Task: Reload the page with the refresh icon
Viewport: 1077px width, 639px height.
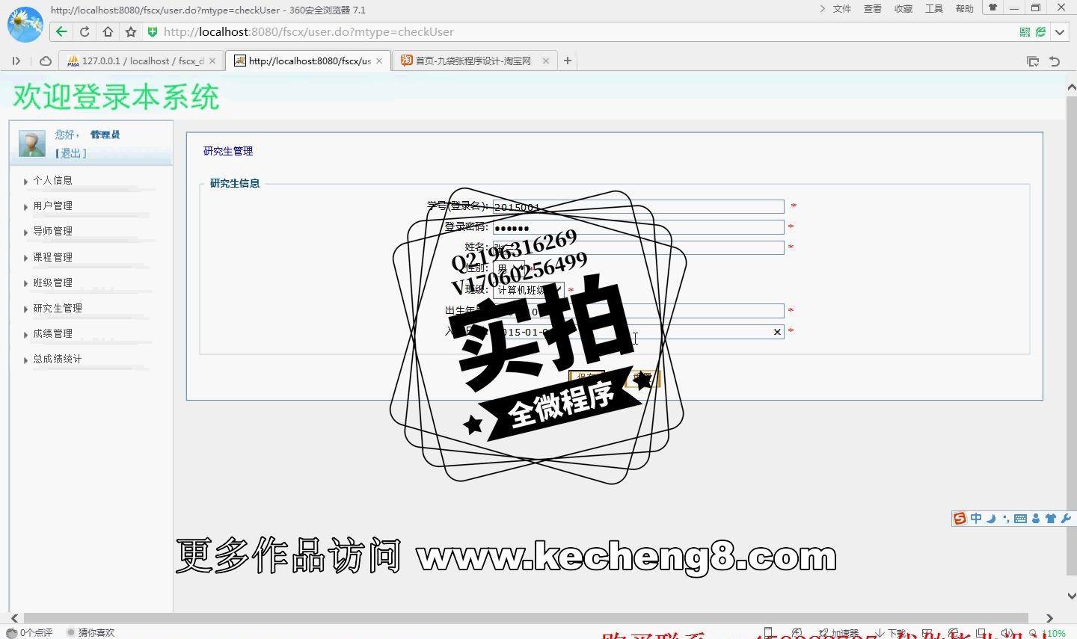Action: pyautogui.click(x=85, y=31)
